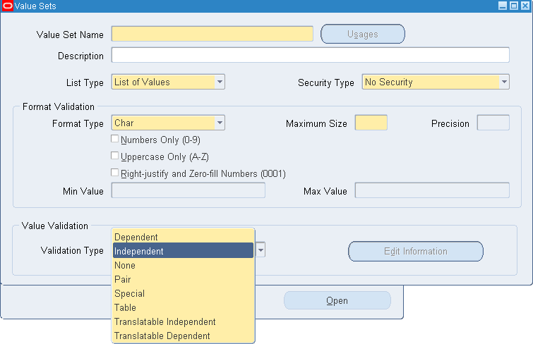The width and height of the screenshot is (533, 344).
Task: Click the Usages button
Action: coord(363,34)
